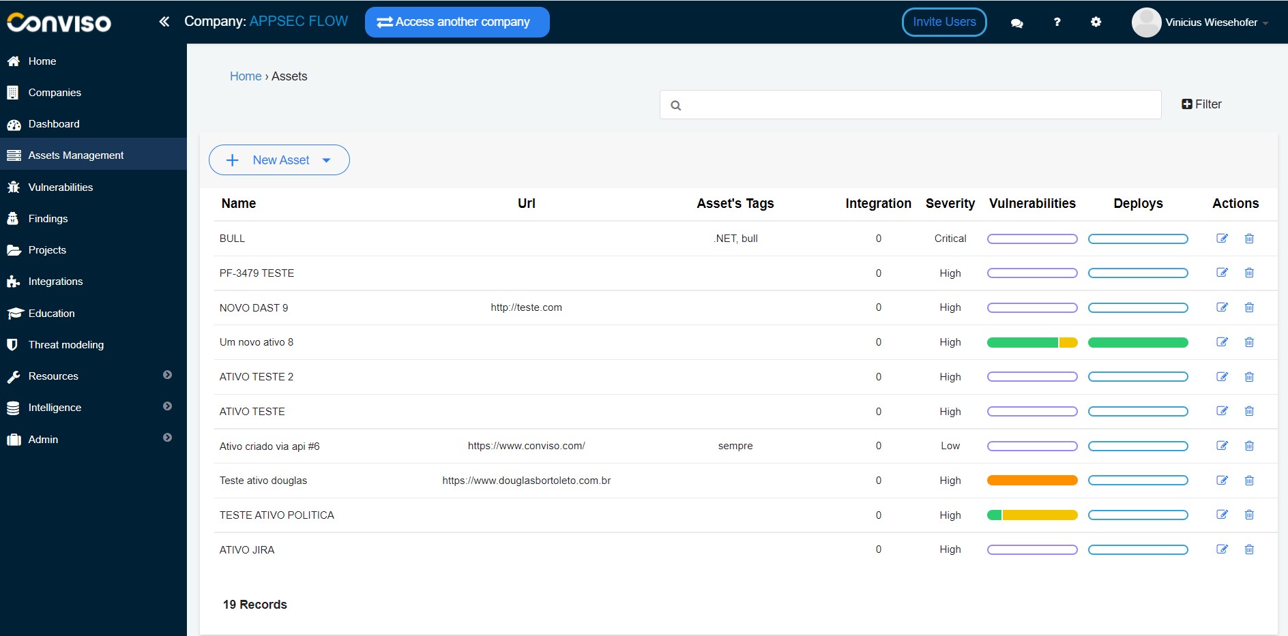Go to Integrations via the sidebar
Image resolution: width=1288 pixels, height=636 pixels.
point(56,281)
